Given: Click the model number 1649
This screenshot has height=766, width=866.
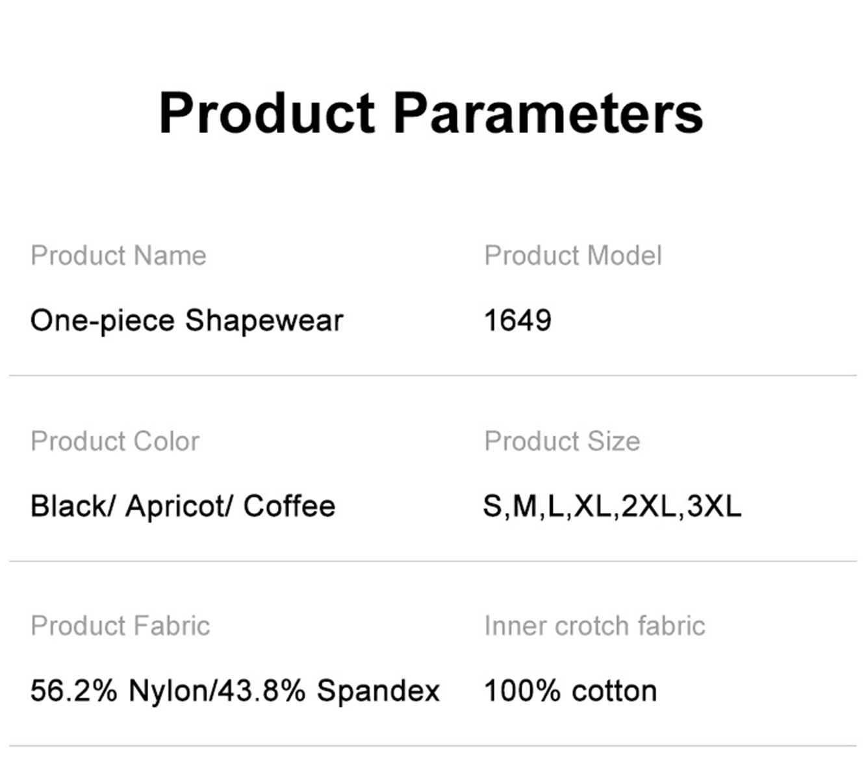Looking at the screenshot, I should (x=518, y=320).
